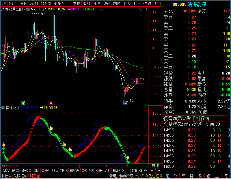231x179 pixels.
Task: Select the CR indicator
Action: (84, 171)
